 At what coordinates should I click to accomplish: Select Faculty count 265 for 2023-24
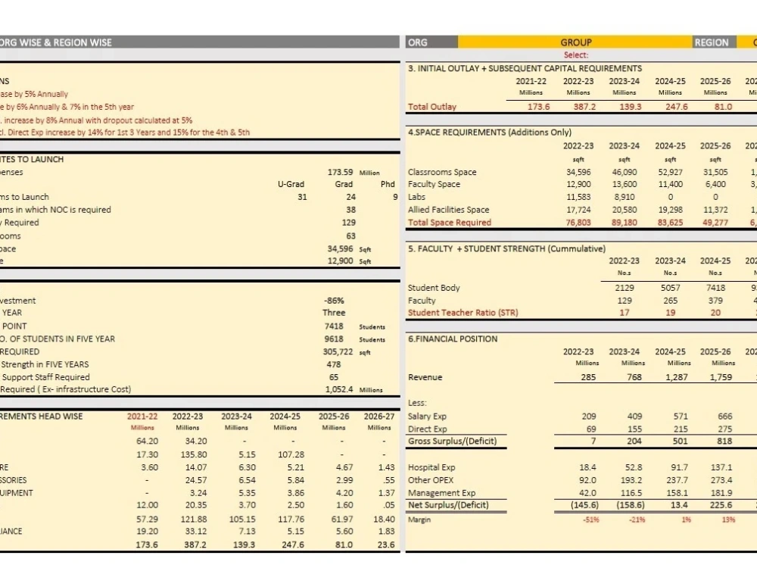click(x=671, y=301)
